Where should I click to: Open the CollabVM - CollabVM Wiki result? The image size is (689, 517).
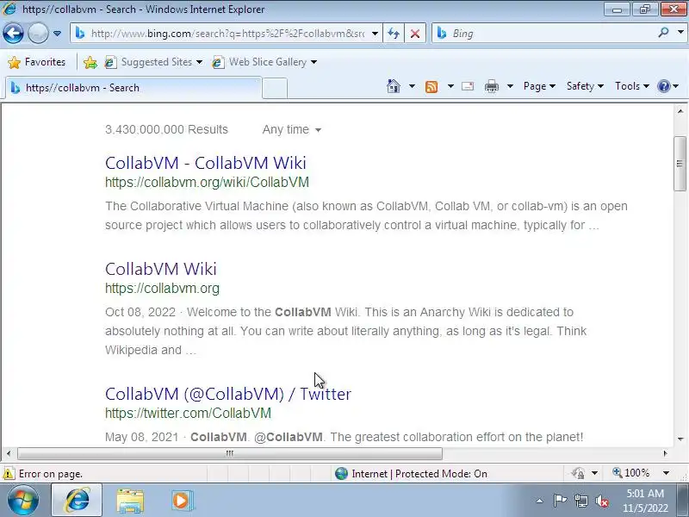point(205,163)
